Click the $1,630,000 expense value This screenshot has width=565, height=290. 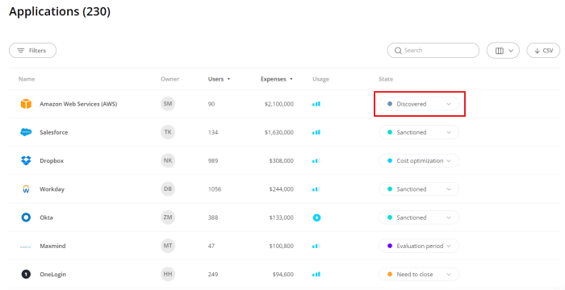pyautogui.click(x=279, y=132)
